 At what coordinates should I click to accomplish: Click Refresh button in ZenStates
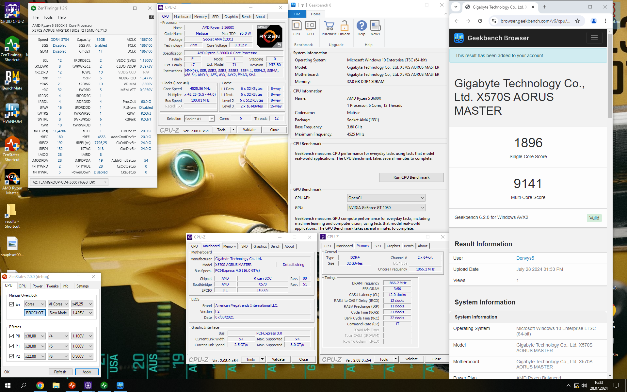point(60,372)
